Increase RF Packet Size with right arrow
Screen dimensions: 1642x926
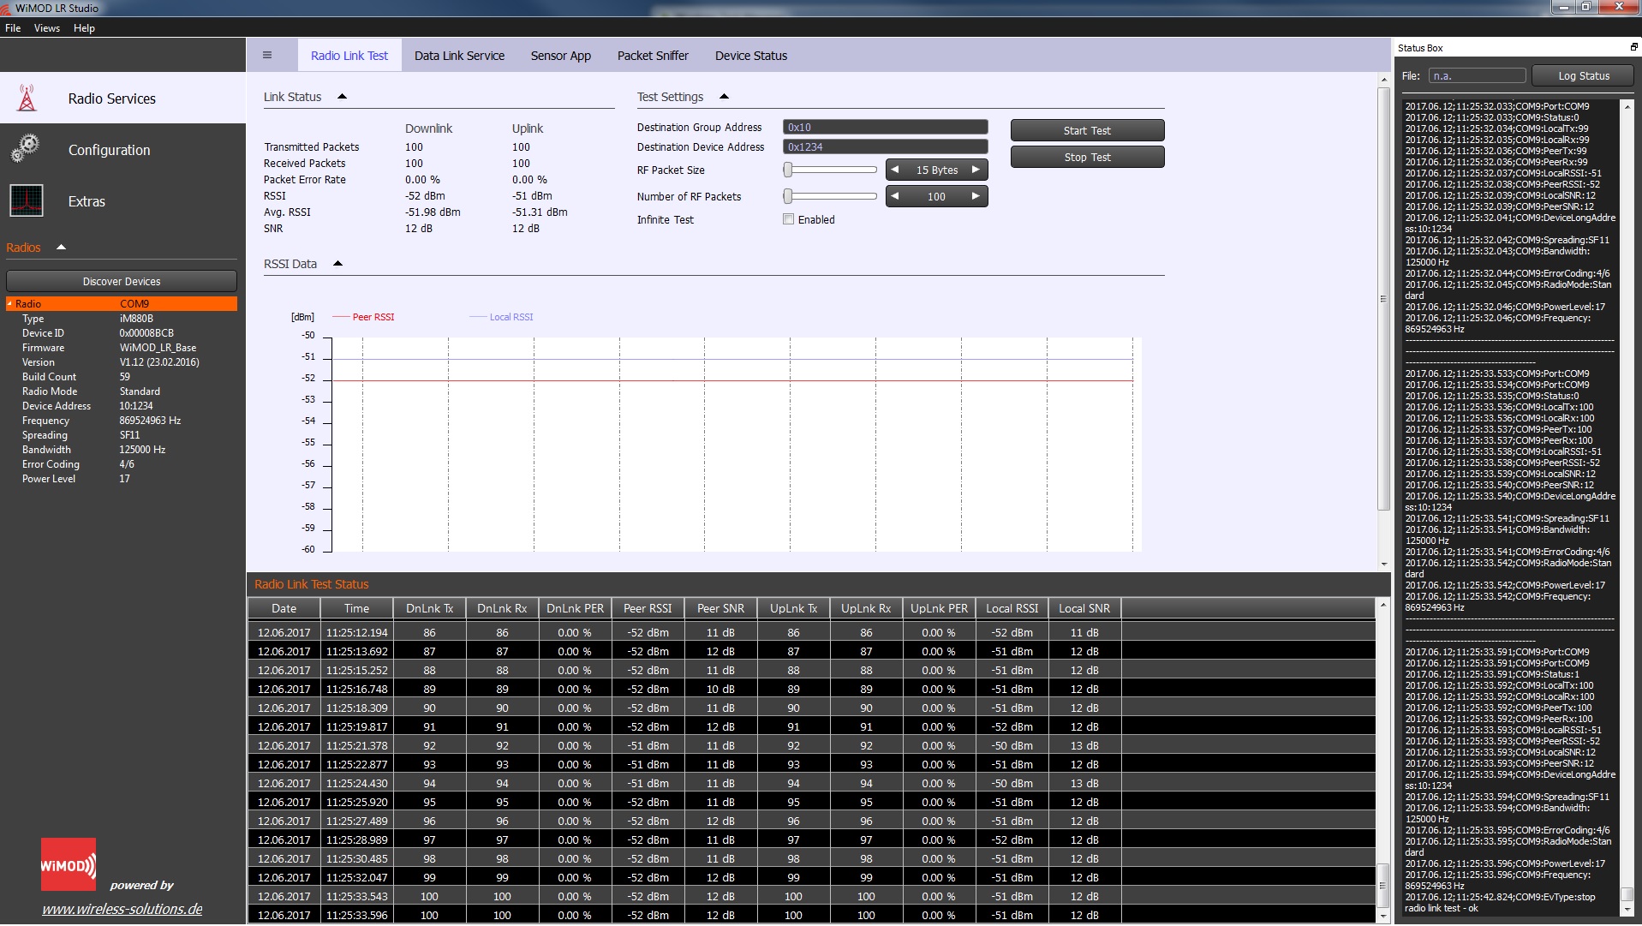click(x=976, y=170)
